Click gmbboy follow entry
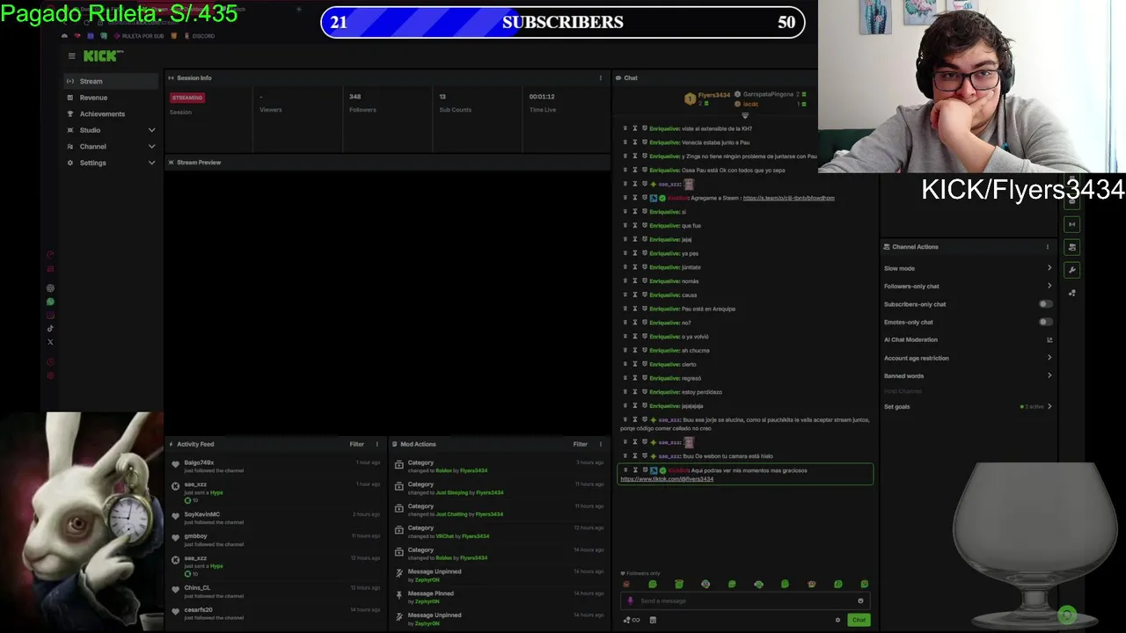Image resolution: width=1126 pixels, height=633 pixels. 275,540
